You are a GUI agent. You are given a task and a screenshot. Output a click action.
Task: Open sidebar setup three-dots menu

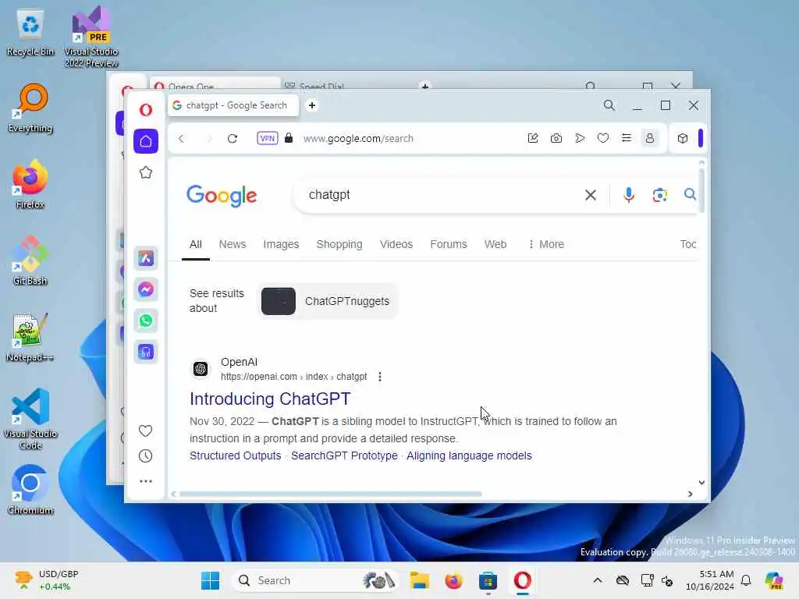coord(146,480)
